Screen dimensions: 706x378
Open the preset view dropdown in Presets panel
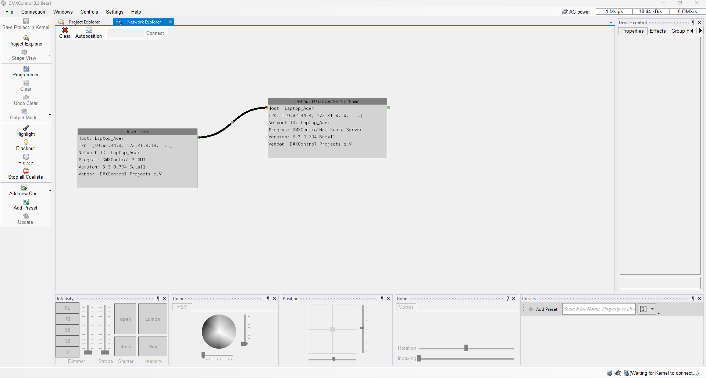[x=652, y=309]
